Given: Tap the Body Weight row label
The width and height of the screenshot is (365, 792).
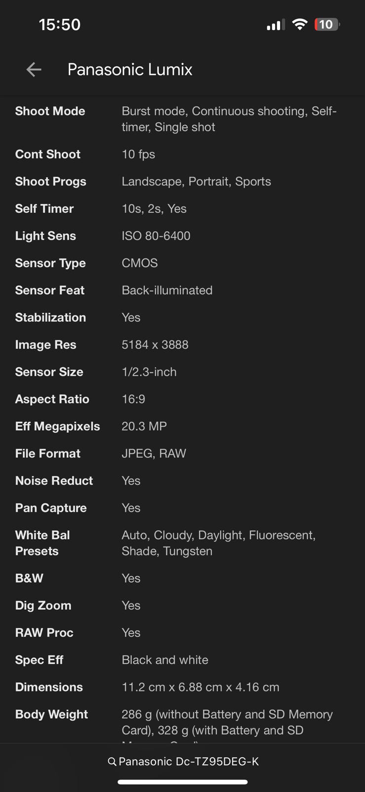Looking at the screenshot, I should click(51, 714).
